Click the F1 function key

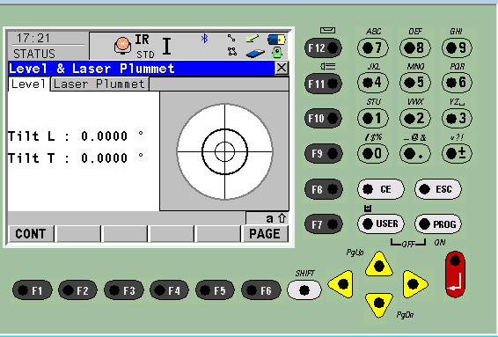click(x=32, y=290)
